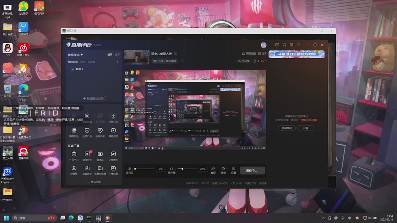Open the download-arrow icon tool in first row
The height and width of the screenshot is (223, 397).
click(113, 117)
